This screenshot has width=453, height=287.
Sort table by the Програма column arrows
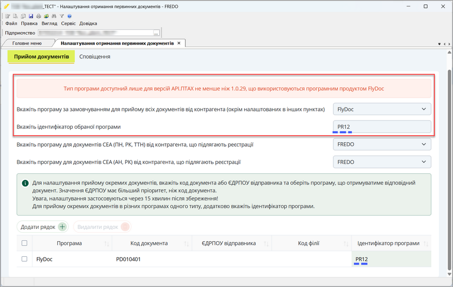click(106, 244)
